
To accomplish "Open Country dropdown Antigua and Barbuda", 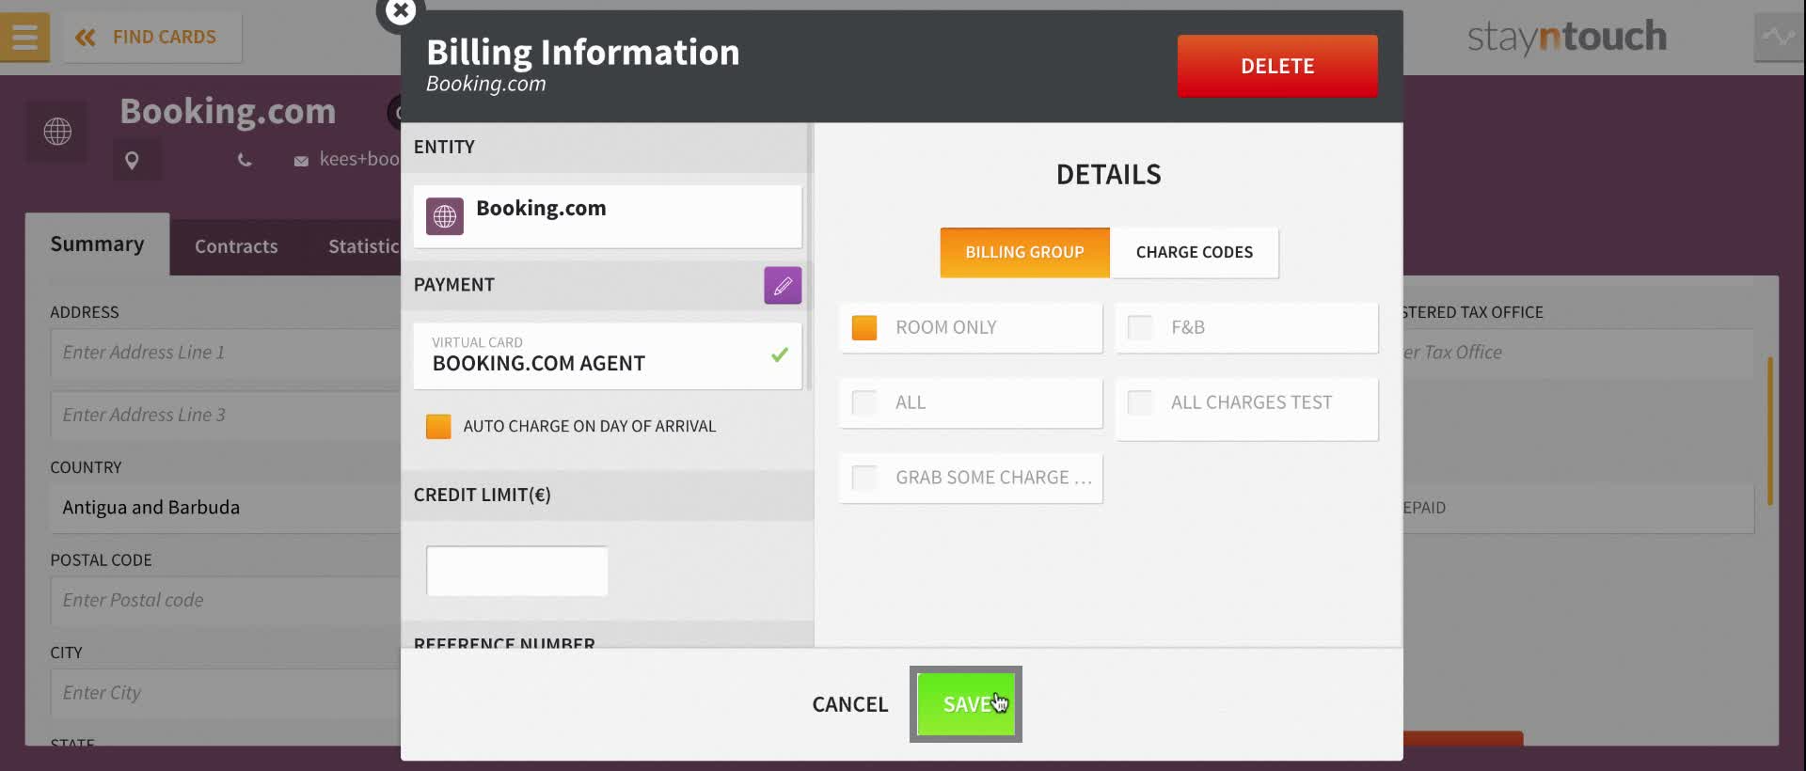I will (226, 508).
